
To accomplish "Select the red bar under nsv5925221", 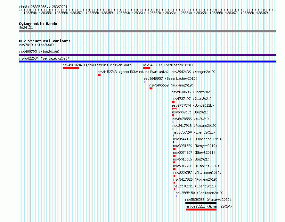I will point(201,210).
